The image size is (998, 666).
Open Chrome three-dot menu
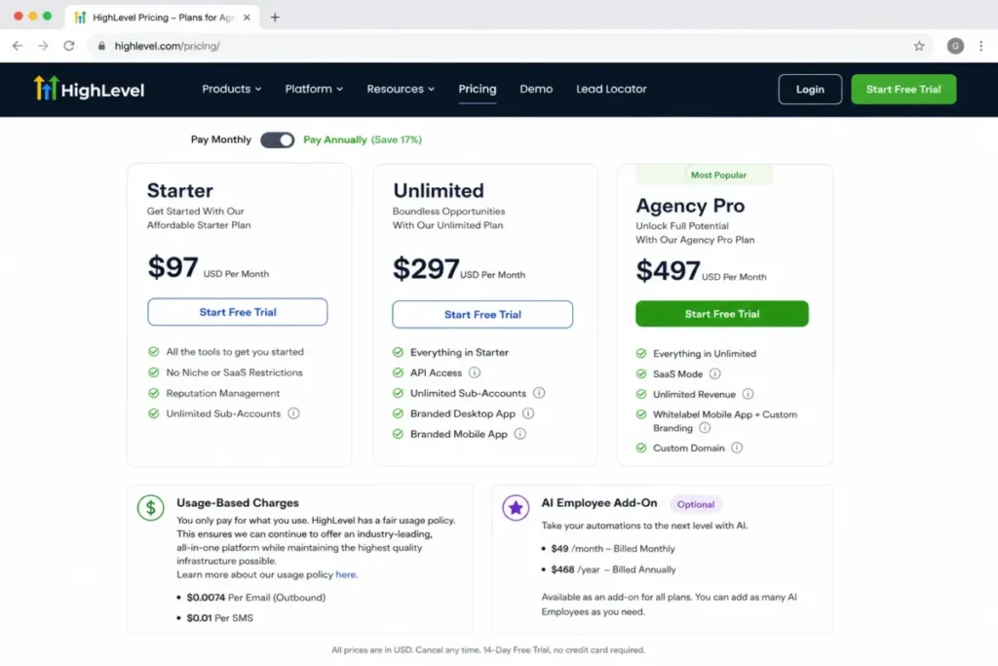[980, 46]
